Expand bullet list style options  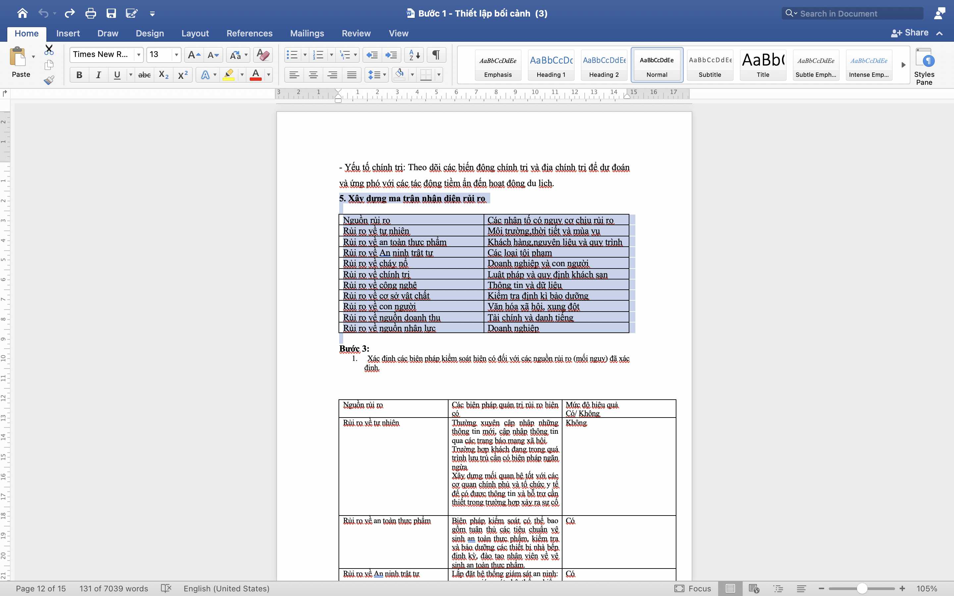[x=305, y=55]
